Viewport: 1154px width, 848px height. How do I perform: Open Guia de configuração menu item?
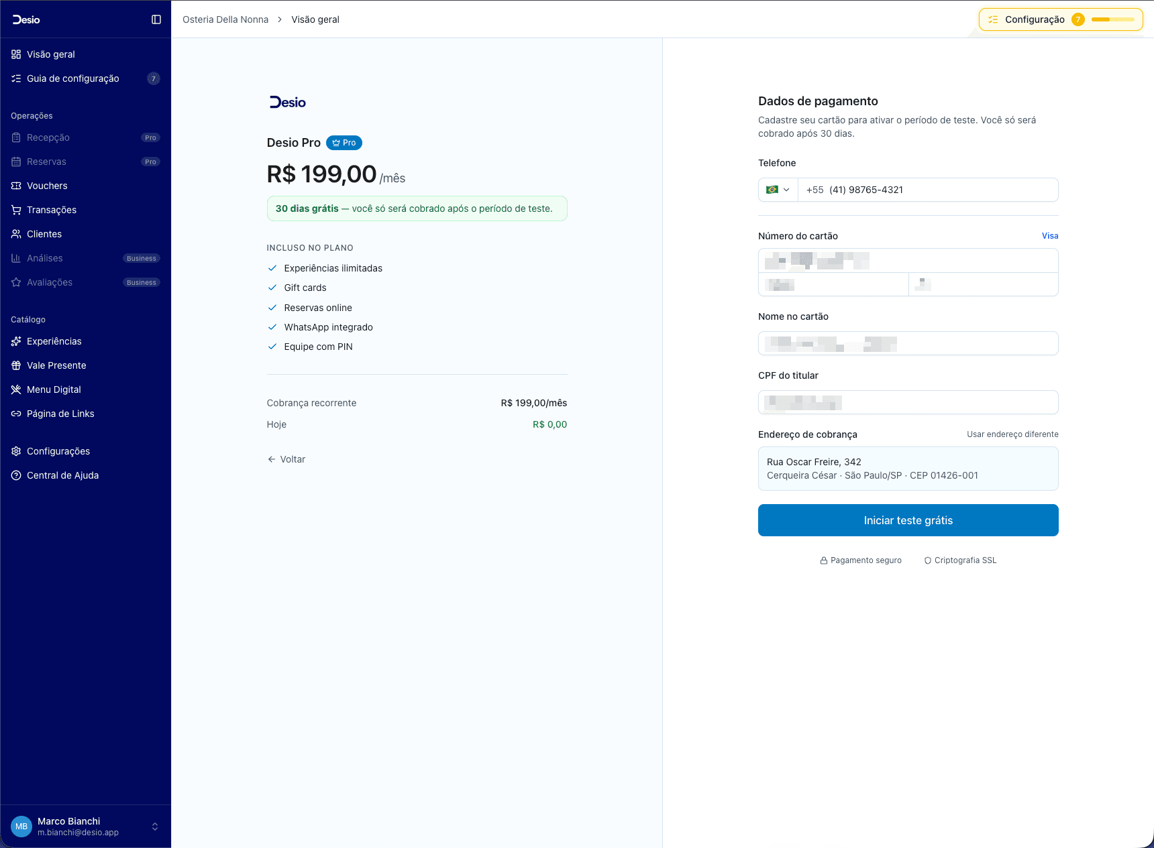tap(86, 78)
